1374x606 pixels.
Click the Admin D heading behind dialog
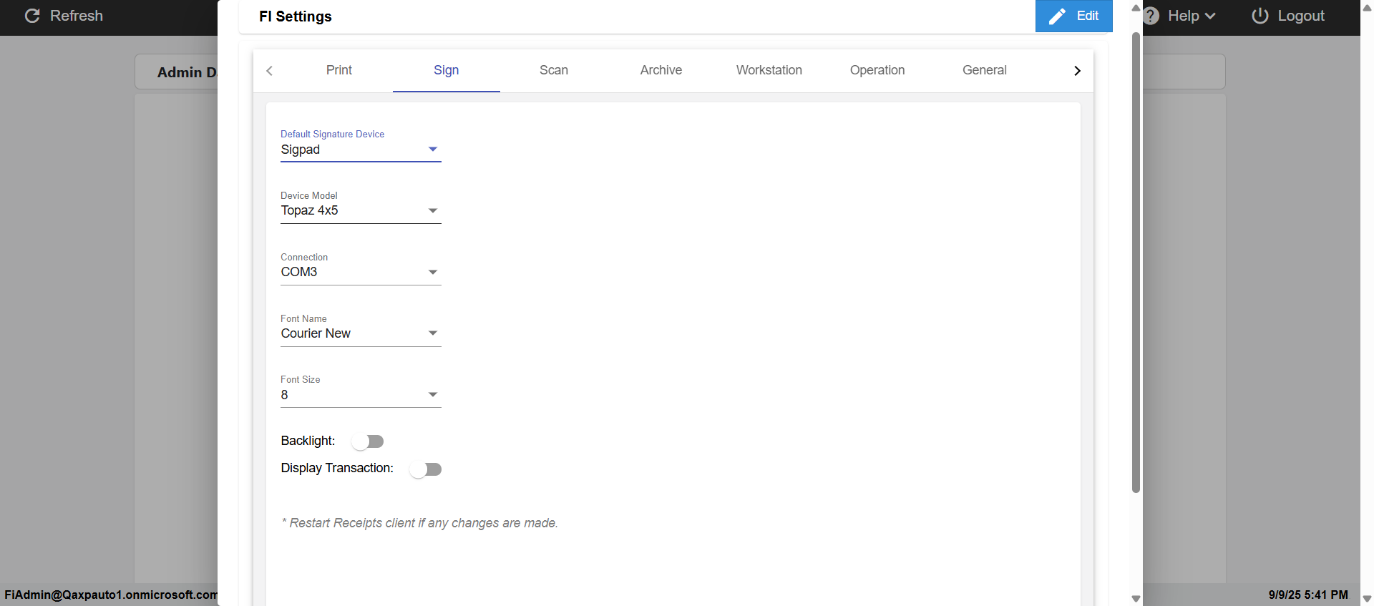pyautogui.click(x=187, y=72)
